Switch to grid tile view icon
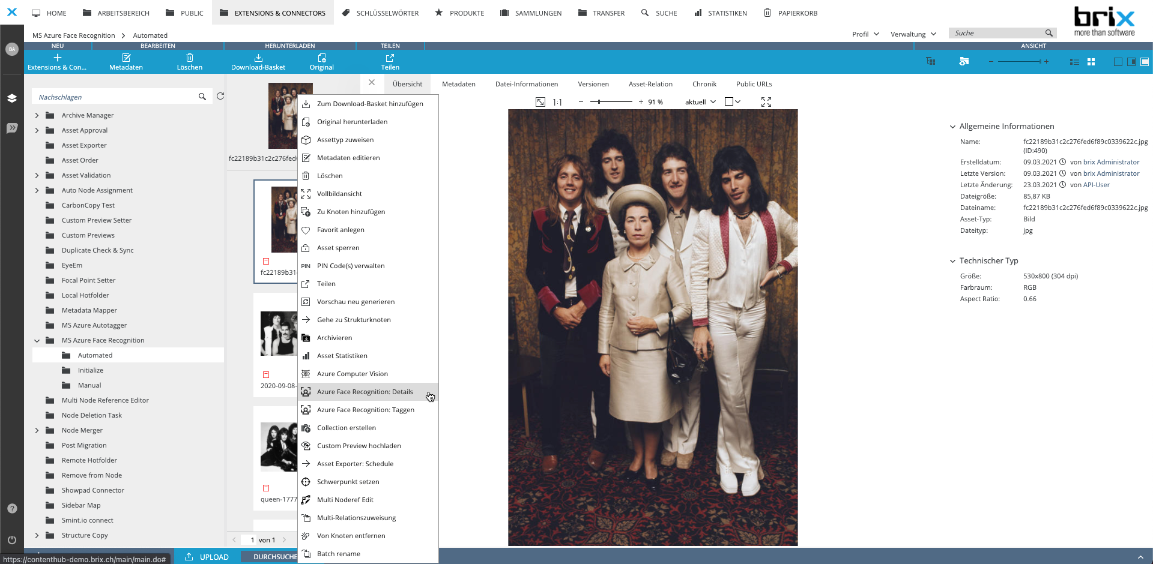Screen dimensions: 1153x564 1091,62
